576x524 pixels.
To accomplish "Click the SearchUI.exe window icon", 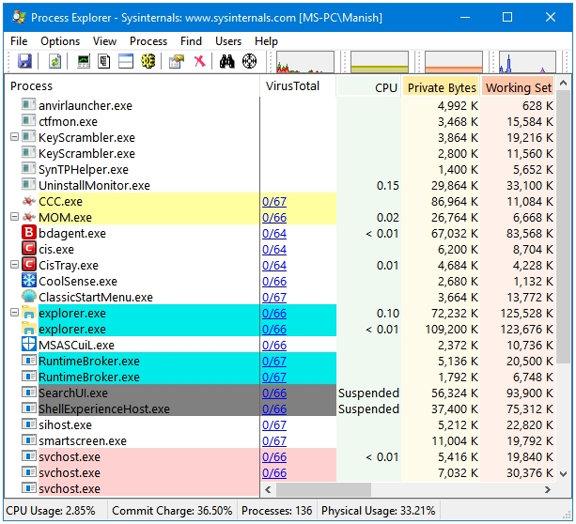I will (x=29, y=393).
